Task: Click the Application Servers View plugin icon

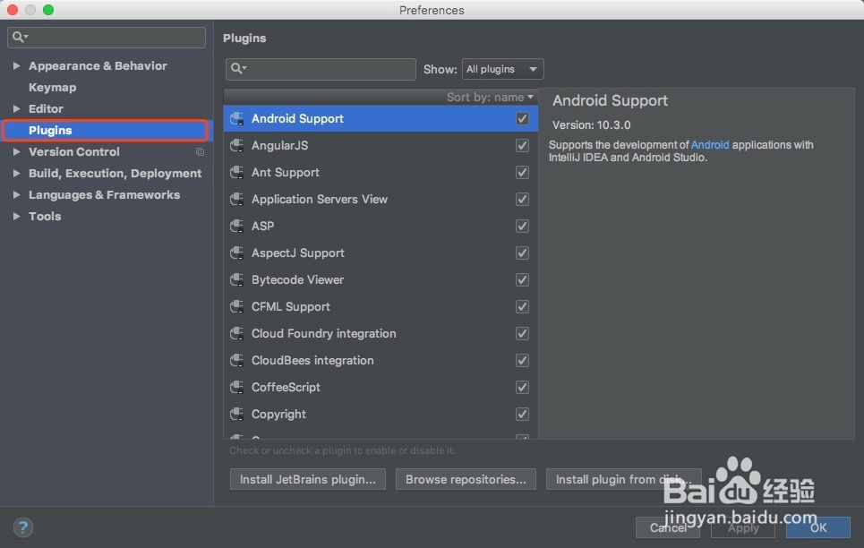Action: [237, 199]
